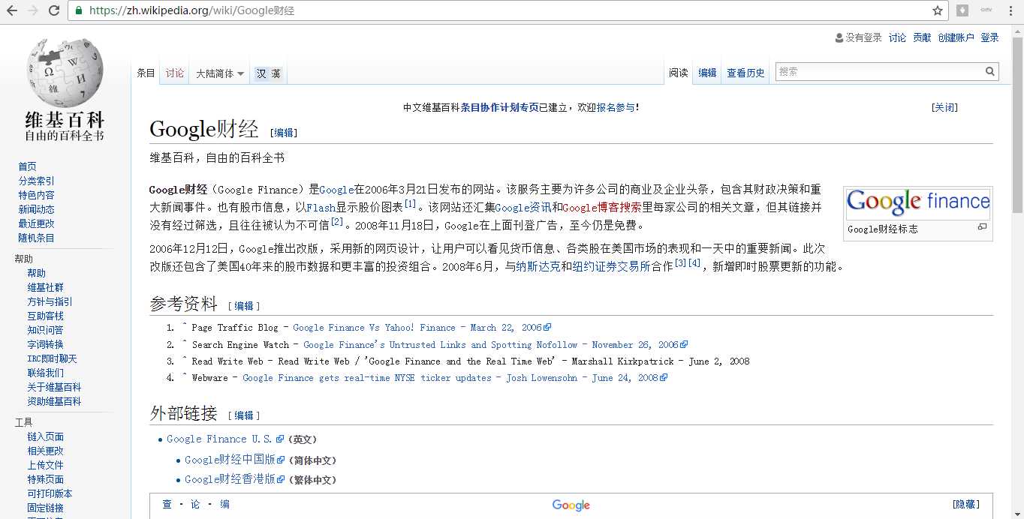The image size is (1024, 519).
Task: Open the browser three-dot menu
Action: pos(1010,10)
